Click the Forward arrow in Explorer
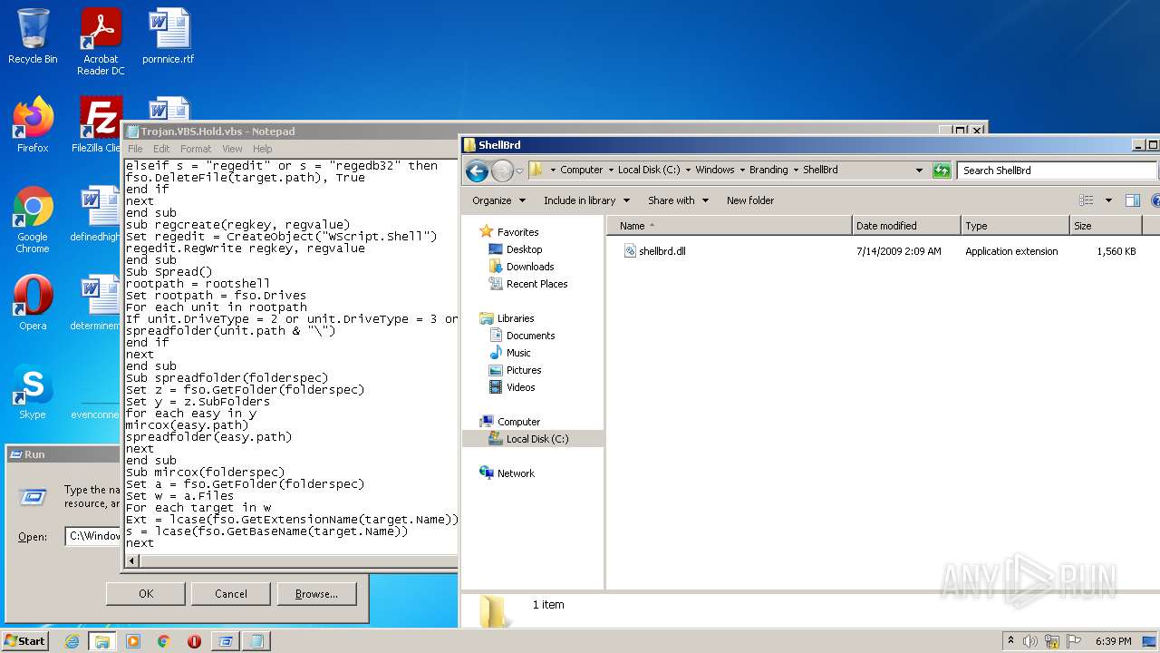Screen dimensions: 1160x653 502,170
